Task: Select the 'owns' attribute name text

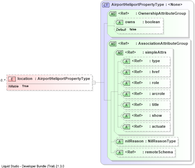Action: coord(130,22)
